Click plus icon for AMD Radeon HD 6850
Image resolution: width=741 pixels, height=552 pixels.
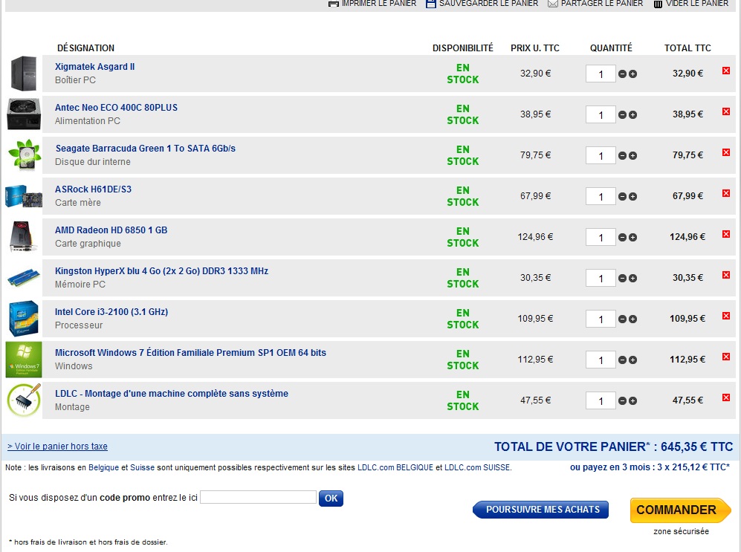tap(633, 238)
